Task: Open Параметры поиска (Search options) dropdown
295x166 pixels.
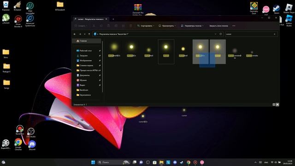Action: (192, 26)
